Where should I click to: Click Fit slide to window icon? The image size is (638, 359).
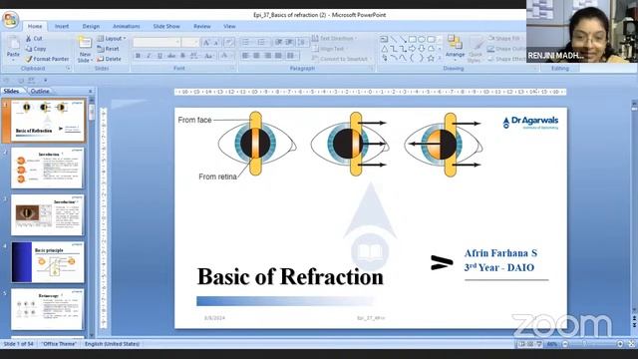[631, 344]
